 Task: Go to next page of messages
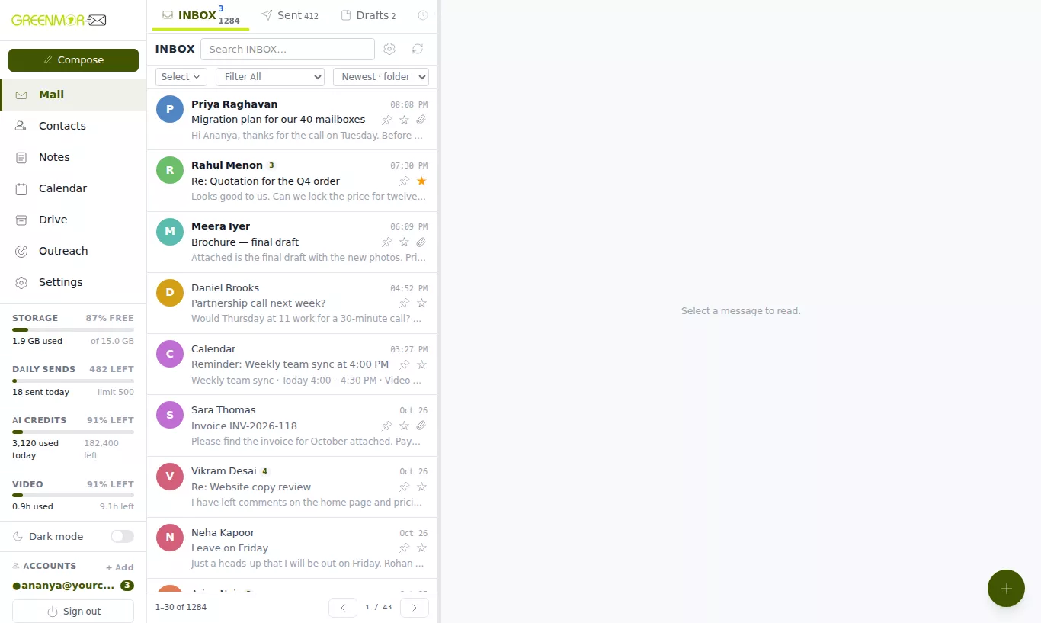click(x=415, y=608)
